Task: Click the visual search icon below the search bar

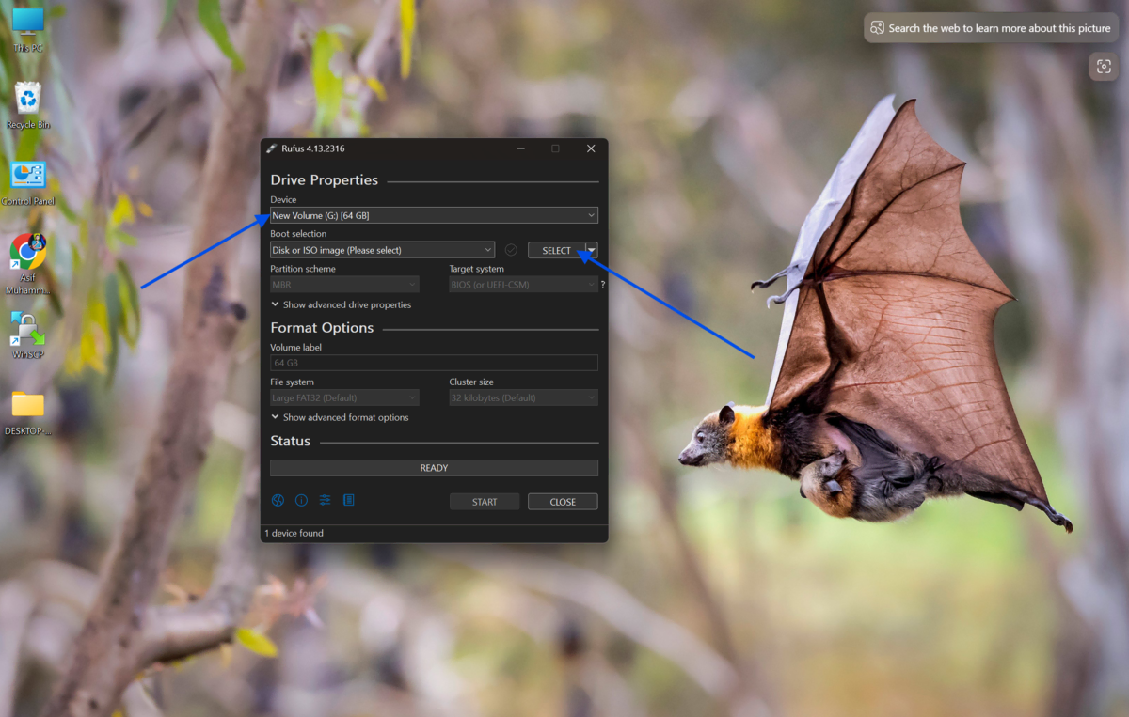Action: pyautogui.click(x=1103, y=66)
